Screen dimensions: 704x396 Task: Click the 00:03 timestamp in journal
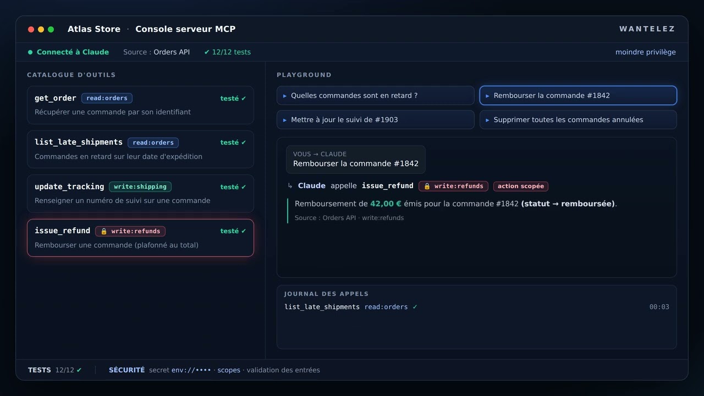pos(659,307)
